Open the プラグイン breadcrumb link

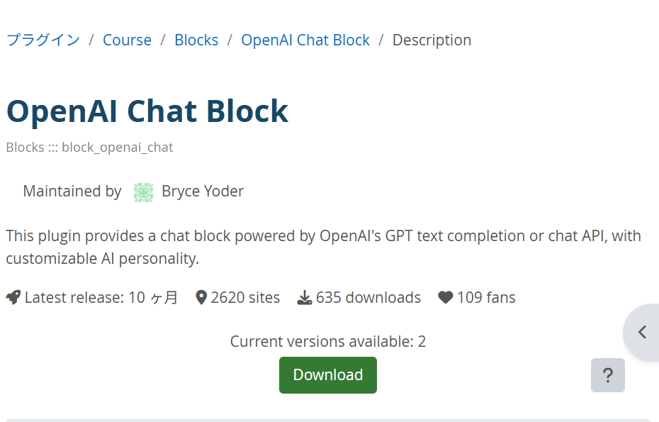coord(43,40)
